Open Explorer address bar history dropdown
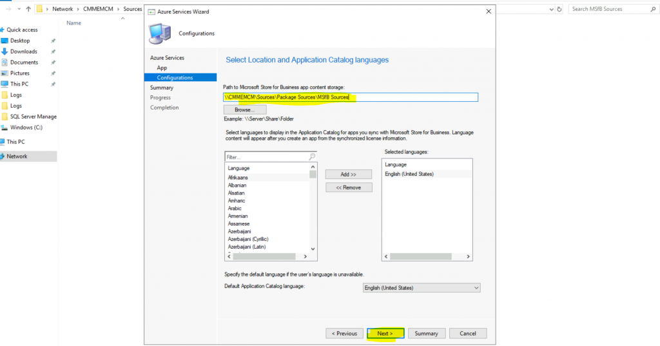The image size is (660, 346). 551,9
